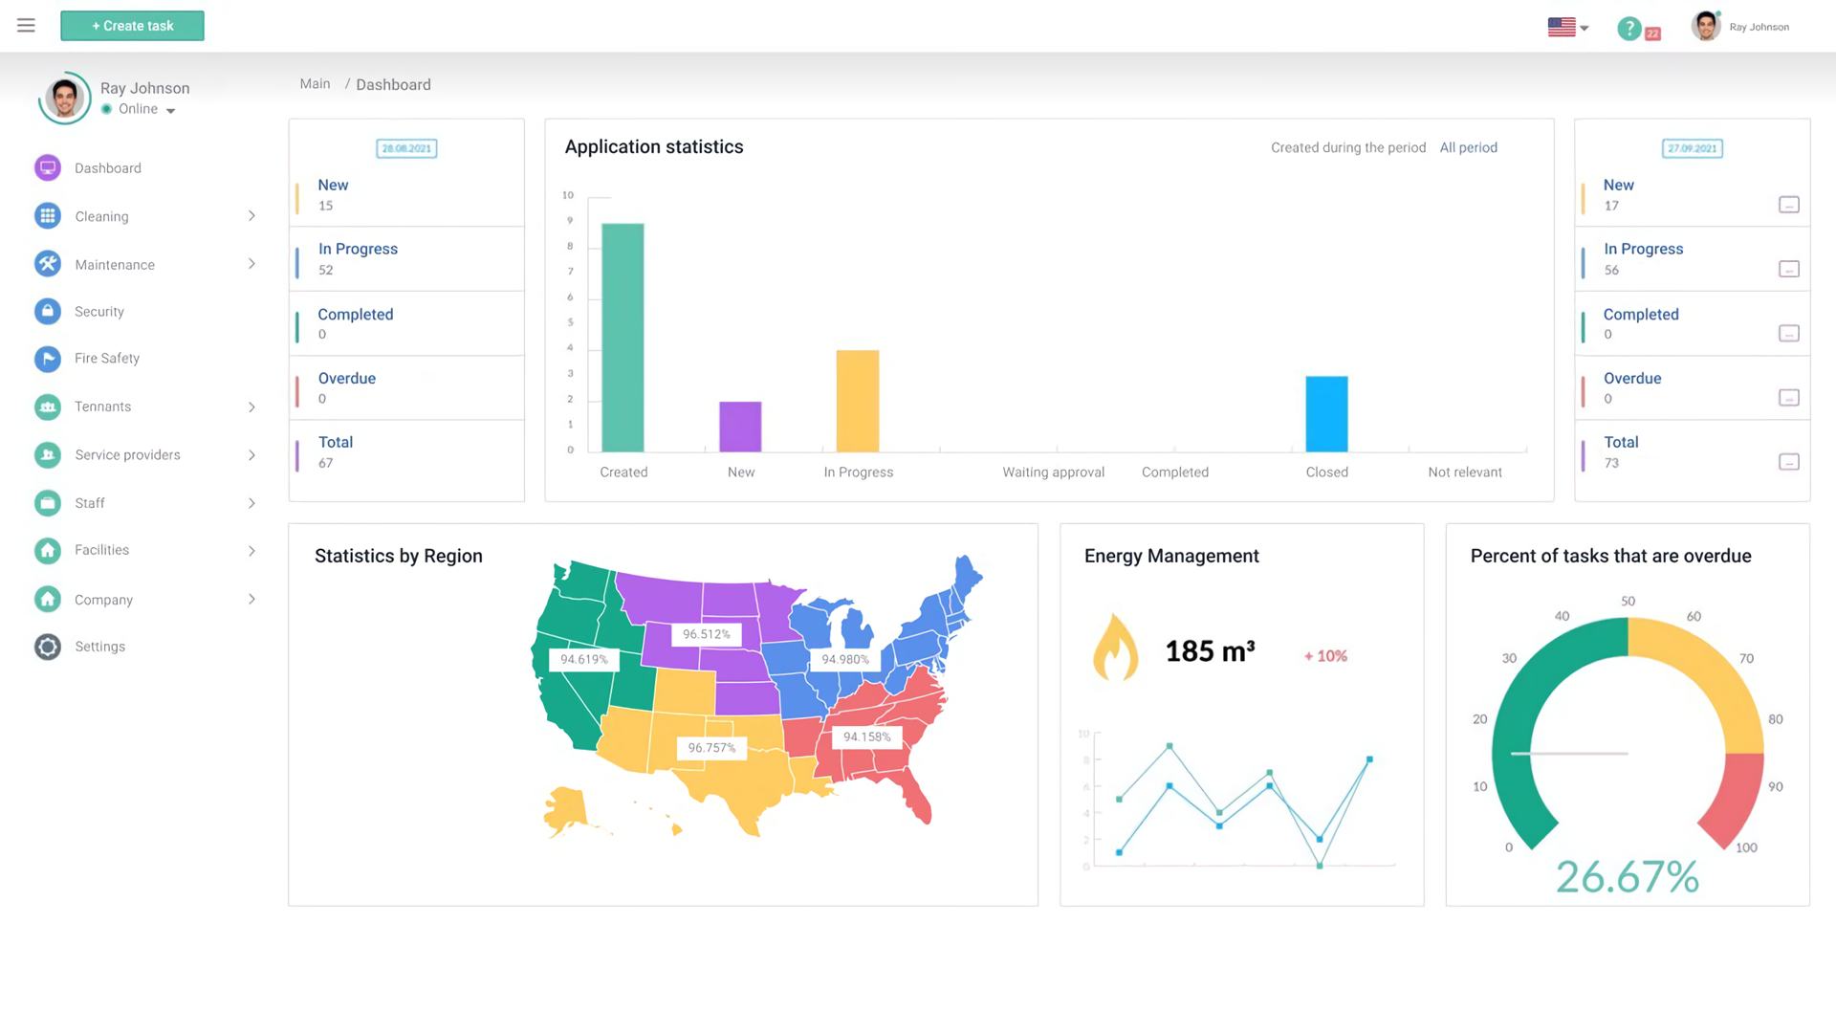The image size is (1836, 1033).
Task: Click the Maintenance tools icon
Action: [48, 264]
